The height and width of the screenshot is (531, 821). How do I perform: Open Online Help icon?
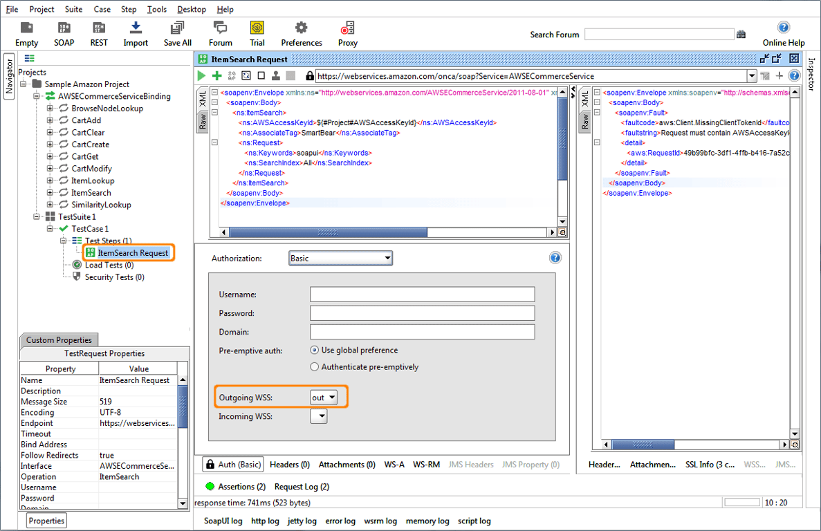point(783,28)
